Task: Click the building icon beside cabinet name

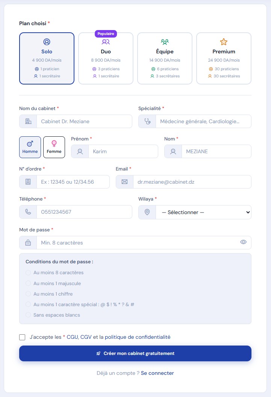Action: [28, 121]
